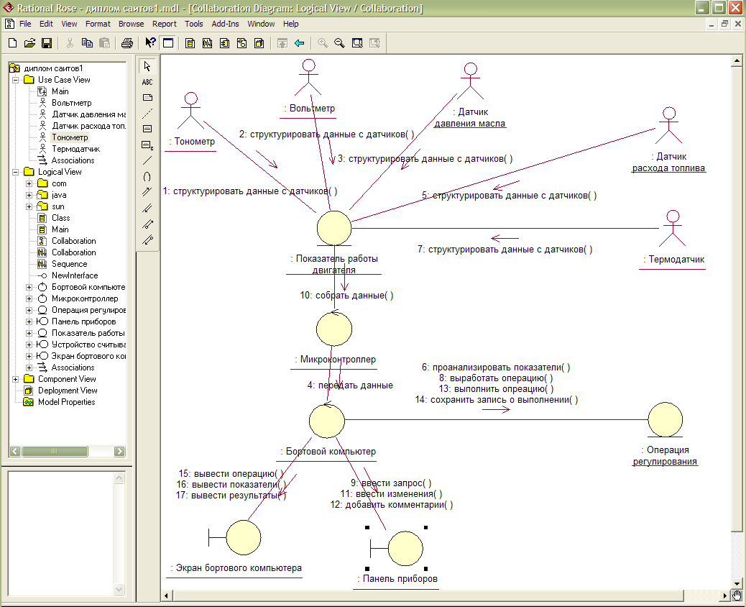Open the Add-Ins menu
The height and width of the screenshot is (607, 746).
coord(225,24)
